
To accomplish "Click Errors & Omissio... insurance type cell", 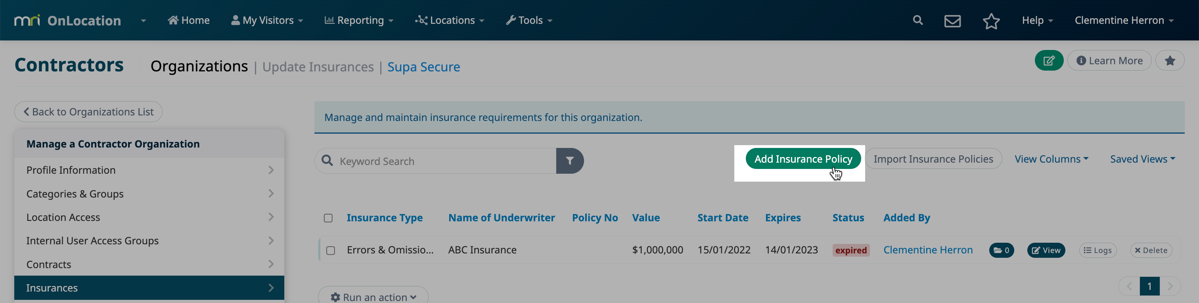I will pos(390,250).
